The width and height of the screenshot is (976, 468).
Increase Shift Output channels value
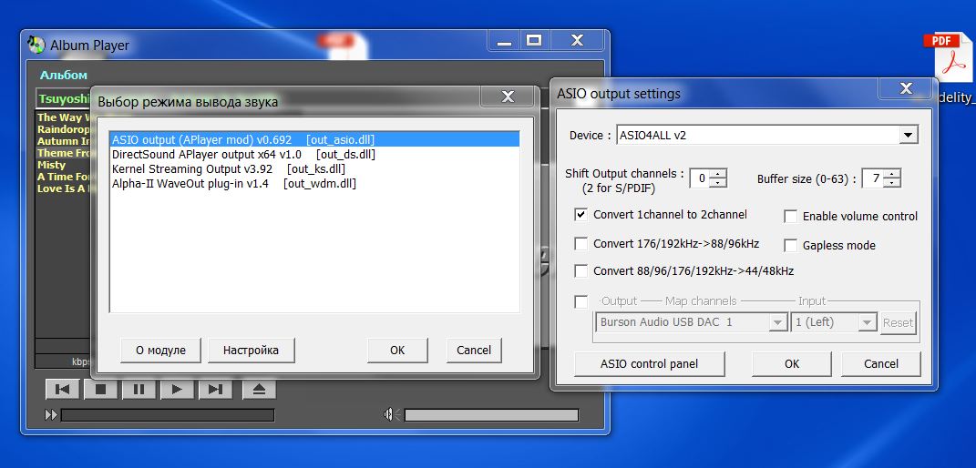[718, 174]
